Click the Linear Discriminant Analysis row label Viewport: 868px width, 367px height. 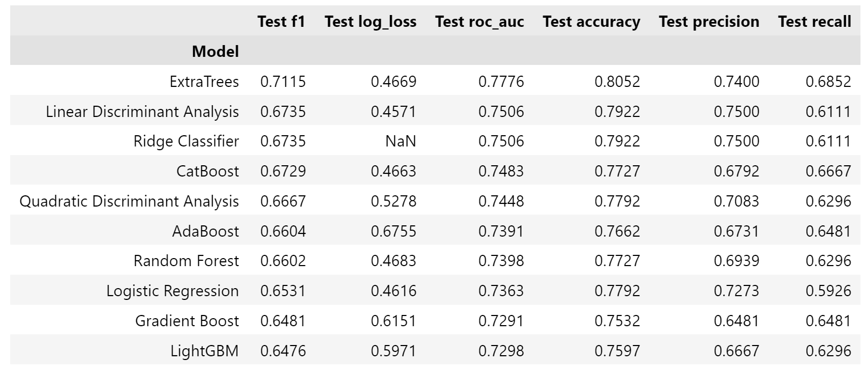pos(142,112)
